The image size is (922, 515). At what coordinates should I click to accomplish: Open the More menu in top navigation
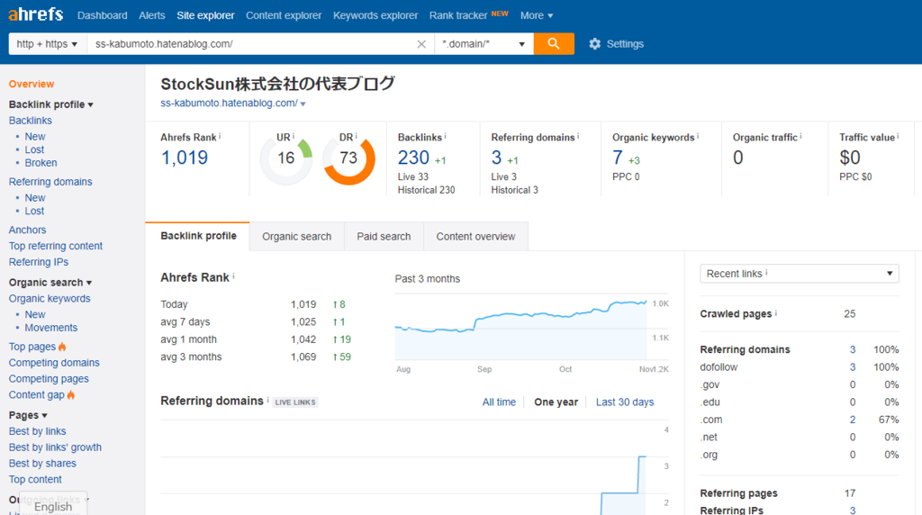(537, 16)
